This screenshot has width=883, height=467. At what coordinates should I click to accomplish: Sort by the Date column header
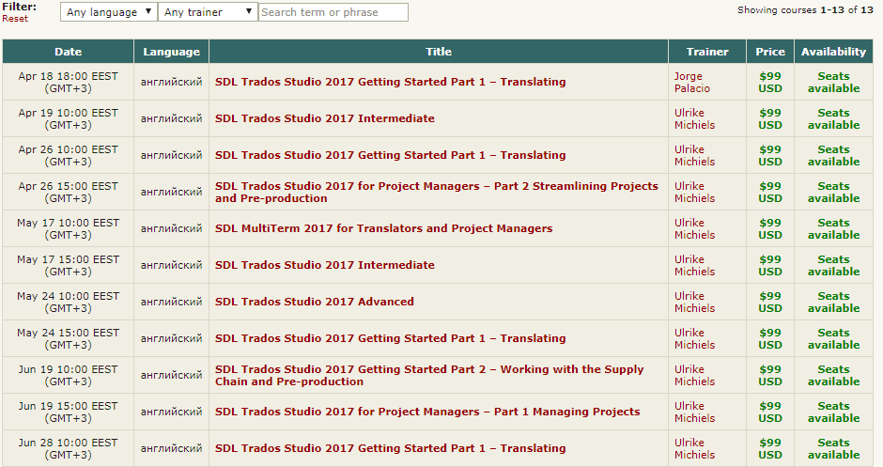point(68,52)
